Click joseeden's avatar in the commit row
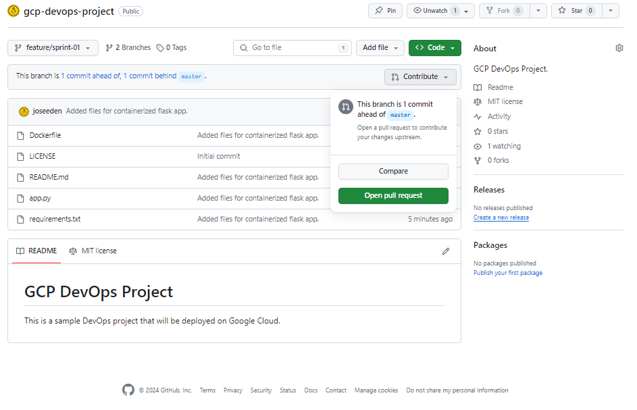The height and width of the screenshot is (410, 637). coord(24,111)
